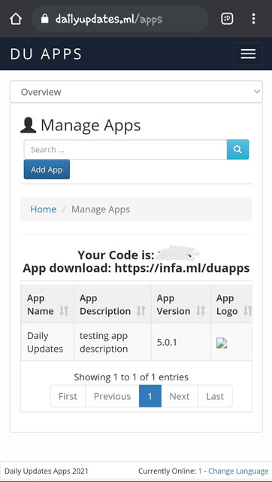Sort by App Name column arrows
Viewport: 272px width, 482px height.
tap(64, 311)
